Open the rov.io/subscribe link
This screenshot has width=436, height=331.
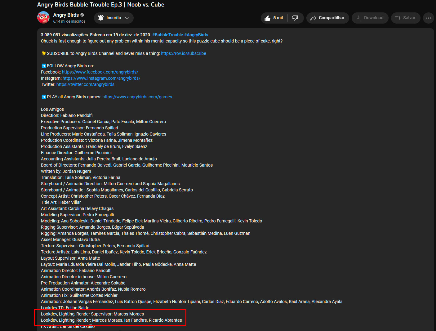[x=184, y=53]
